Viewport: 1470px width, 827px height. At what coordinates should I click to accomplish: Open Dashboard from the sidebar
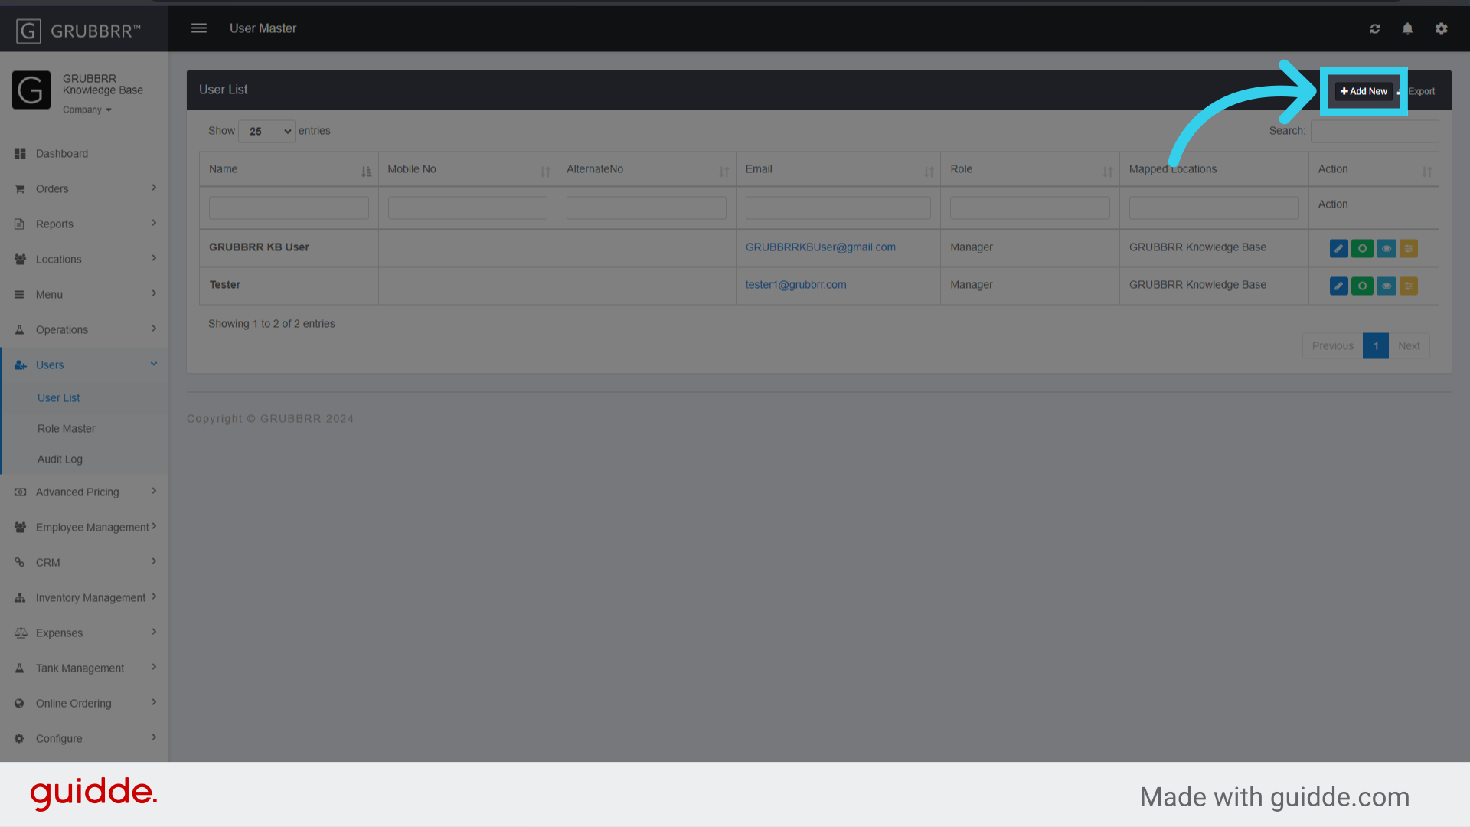click(x=84, y=154)
